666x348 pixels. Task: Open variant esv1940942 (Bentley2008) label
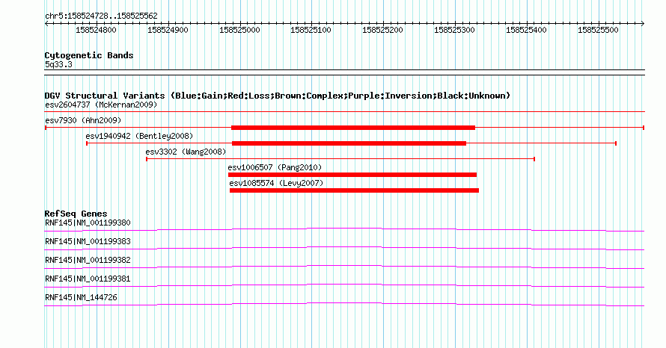coord(139,136)
